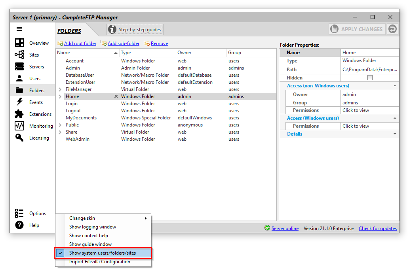This screenshot has height=270, width=409.
Task: Expand the Home folder node
Action: (60, 96)
